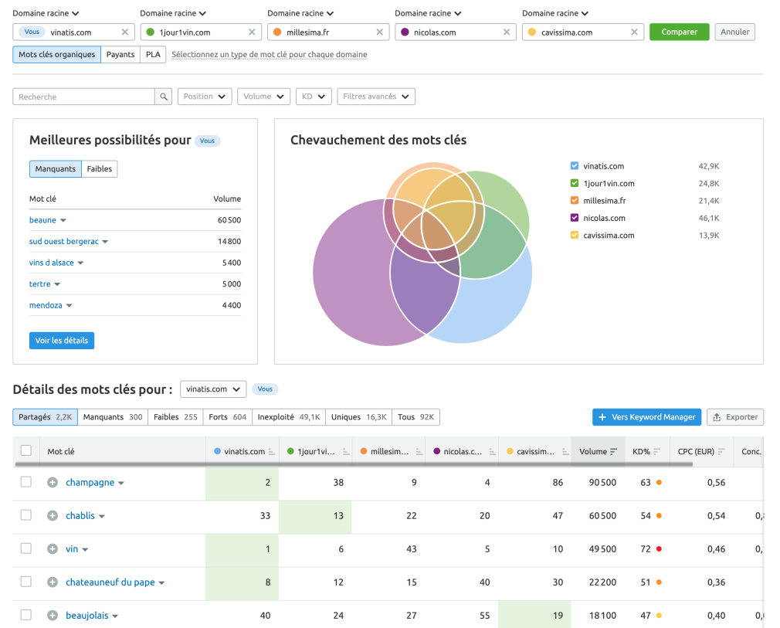Switch to Faibles opportunities tab

[100, 168]
